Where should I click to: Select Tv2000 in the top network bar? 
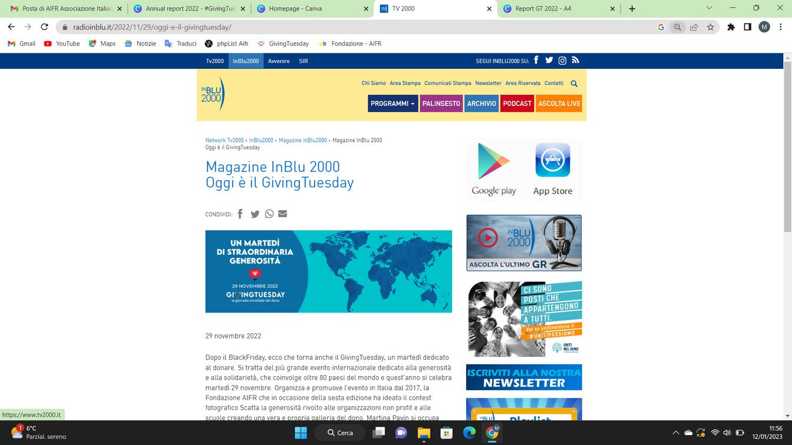coord(215,61)
